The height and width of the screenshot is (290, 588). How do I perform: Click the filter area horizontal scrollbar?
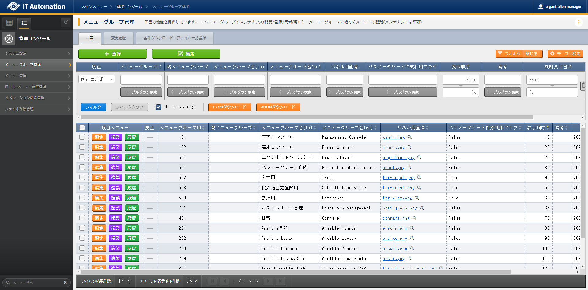(306, 118)
